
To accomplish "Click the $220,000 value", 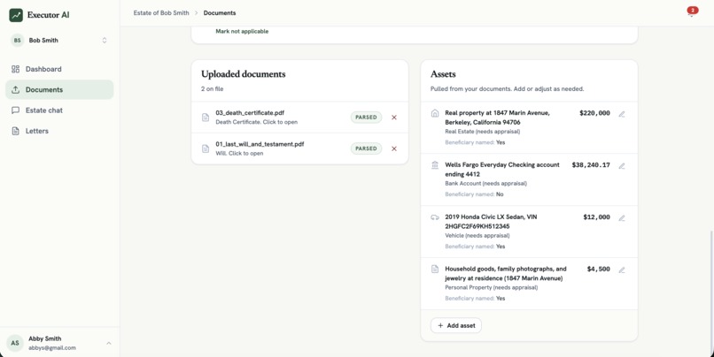I will (594, 113).
